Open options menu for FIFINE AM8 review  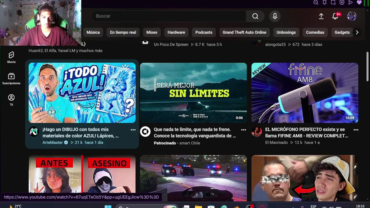click(x=356, y=130)
